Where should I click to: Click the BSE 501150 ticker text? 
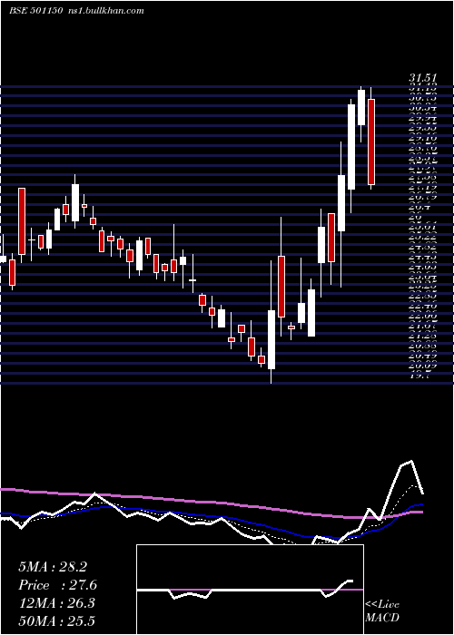pos(35,11)
